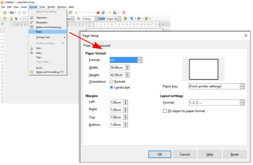Click the OK button
253x165 pixels.
point(159,154)
